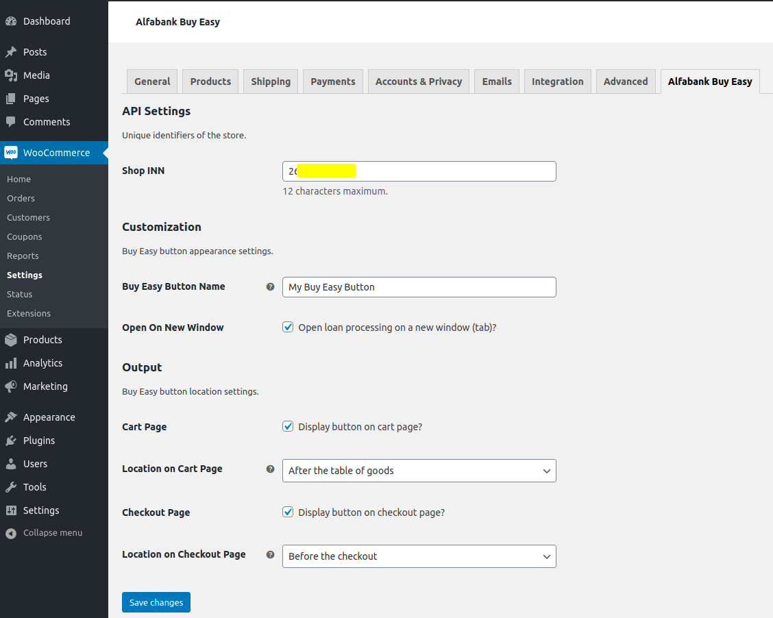Click the Media library icon
The height and width of the screenshot is (618, 773).
11,75
